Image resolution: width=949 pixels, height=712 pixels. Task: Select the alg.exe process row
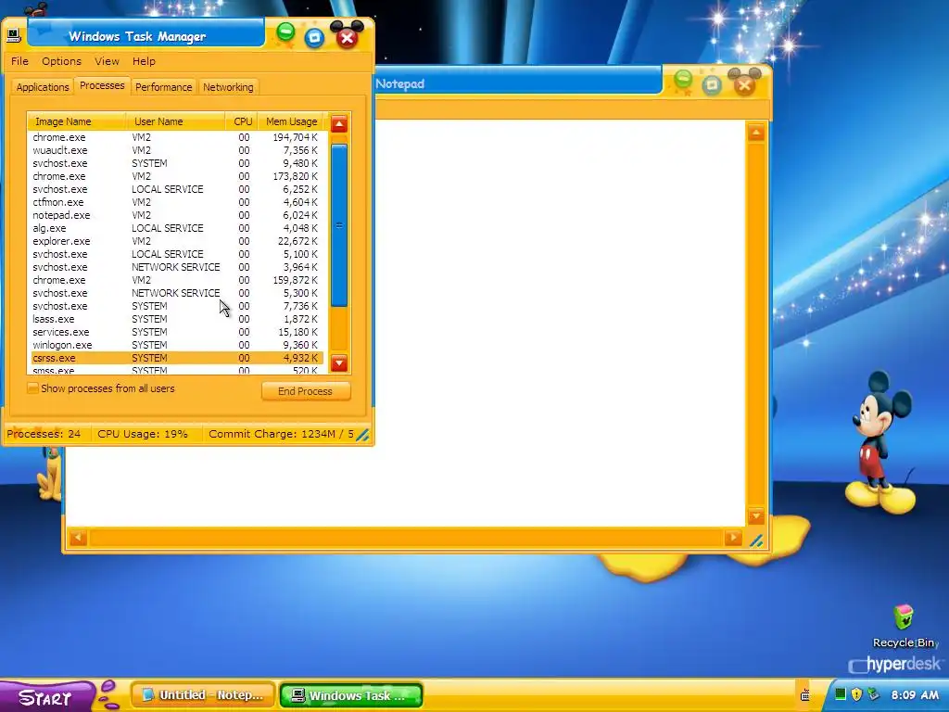[177, 228]
